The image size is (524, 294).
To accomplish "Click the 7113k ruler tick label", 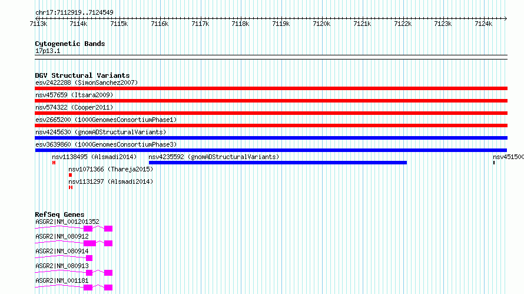I will (38, 24).
